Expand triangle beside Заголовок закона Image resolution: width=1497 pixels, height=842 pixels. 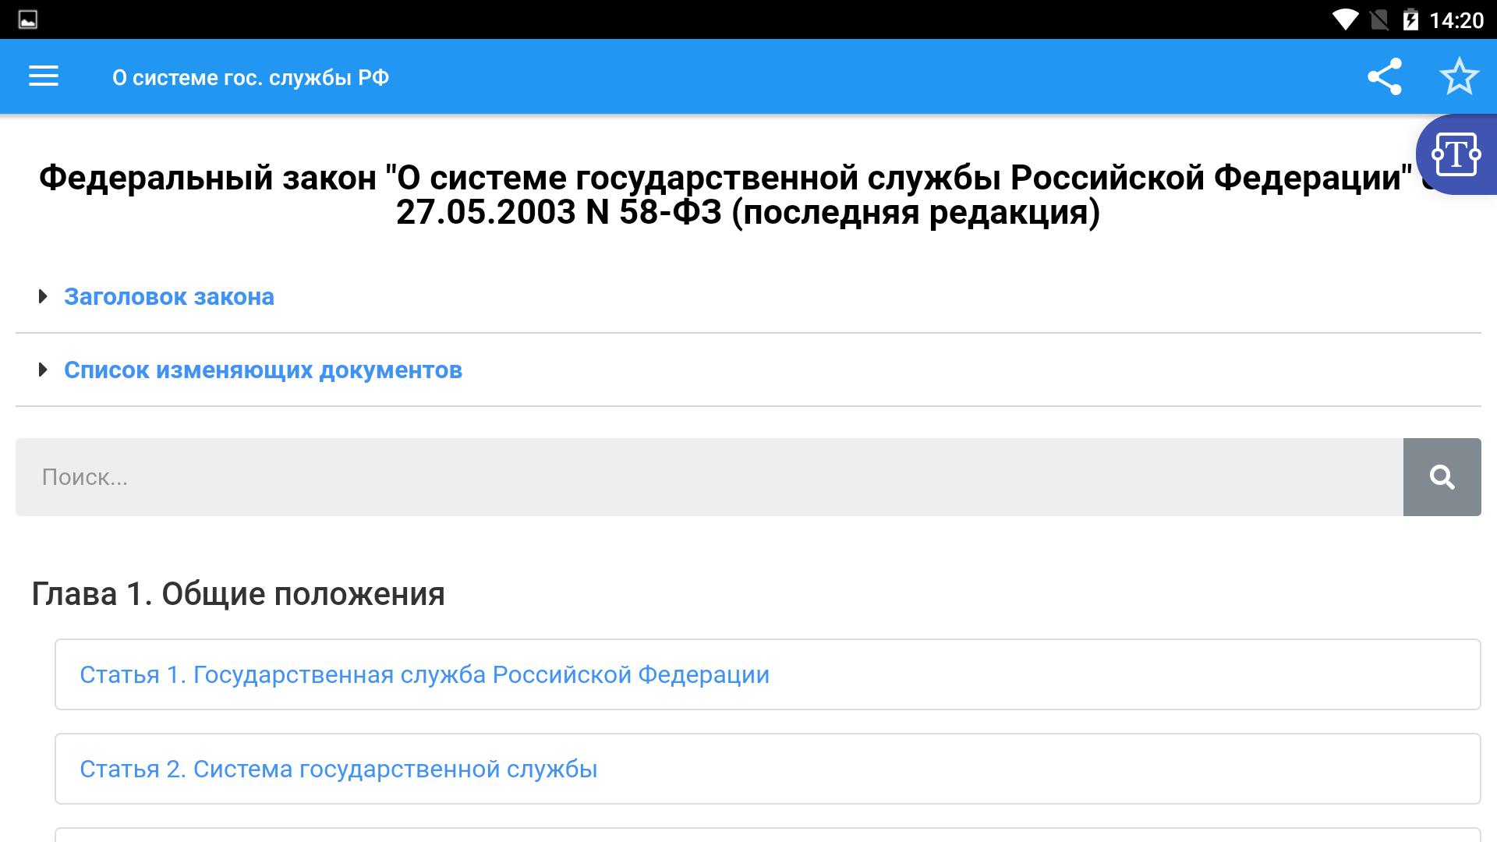(44, 296)
